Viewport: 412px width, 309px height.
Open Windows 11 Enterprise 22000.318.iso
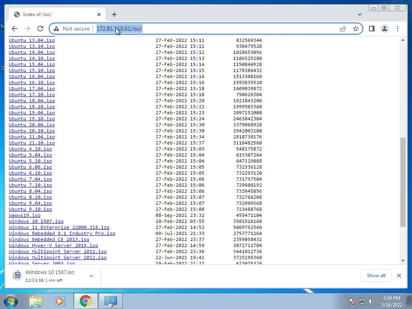click(59, 228)
